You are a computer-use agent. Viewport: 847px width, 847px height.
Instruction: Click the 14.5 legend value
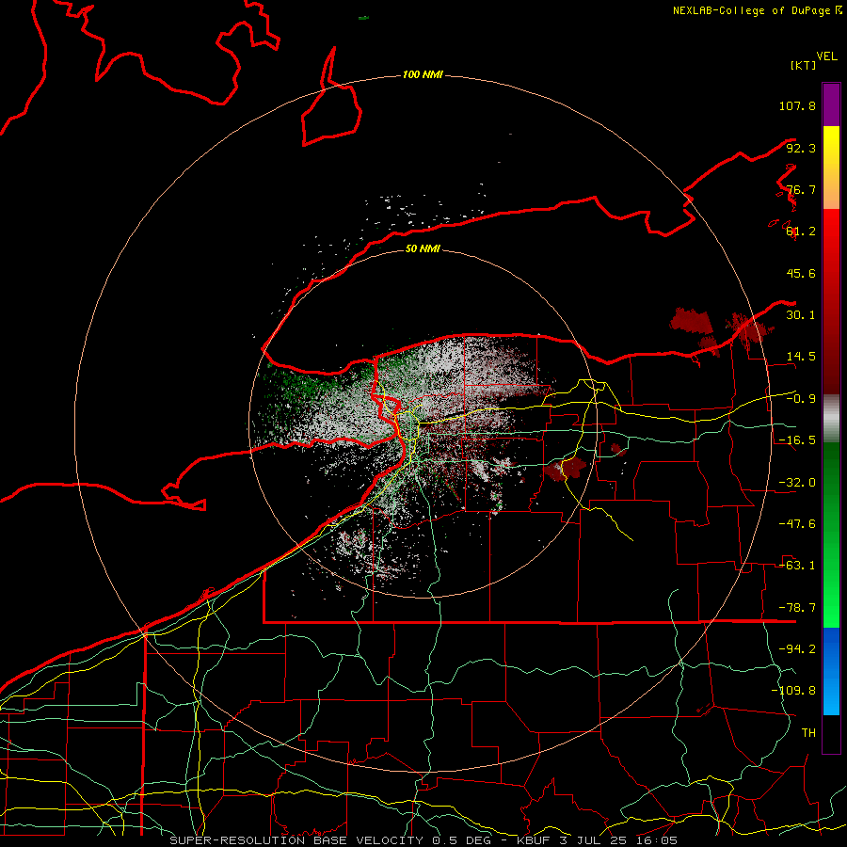(801, 357)
